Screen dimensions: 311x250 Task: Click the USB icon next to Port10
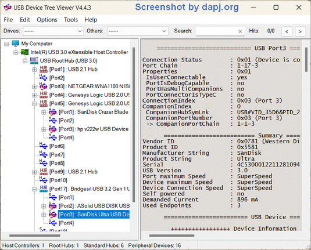(x=44, y=180)
